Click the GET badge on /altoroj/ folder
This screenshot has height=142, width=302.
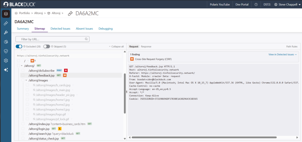coord(39,66)
